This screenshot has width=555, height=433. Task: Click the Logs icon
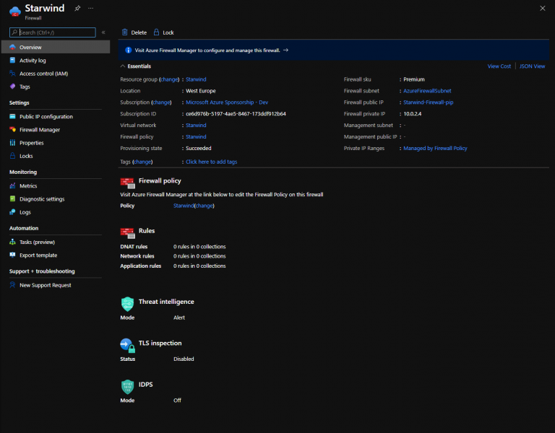[13, 211]
